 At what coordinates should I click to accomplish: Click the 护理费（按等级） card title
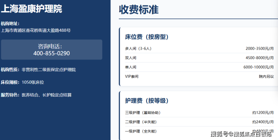pyautogui.click(x=147, y=101)
